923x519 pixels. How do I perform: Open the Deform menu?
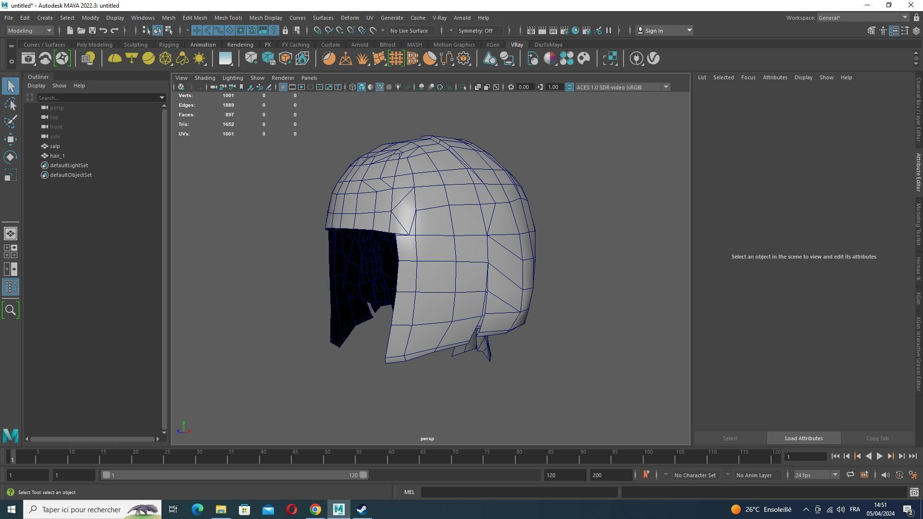[349, 18]
